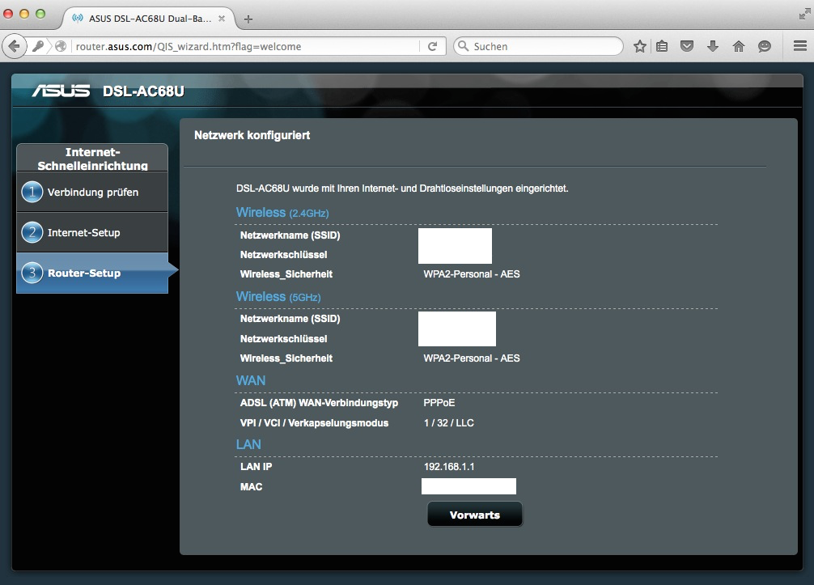Click step 3 circle icon
This screenshot has height=585, width=814.
click(x=32, y=273)
